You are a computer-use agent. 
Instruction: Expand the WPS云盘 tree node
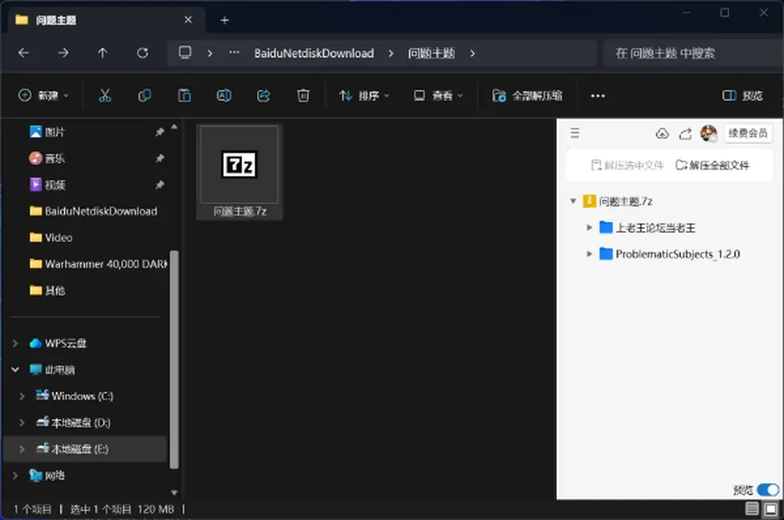pos(15,344)
